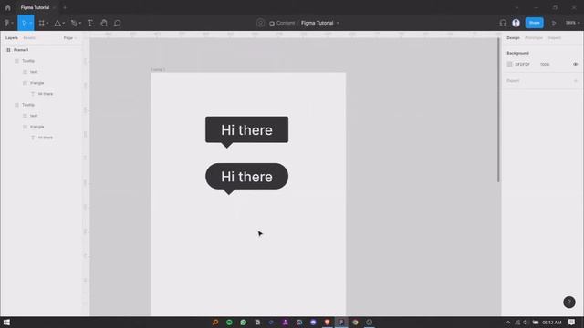The width and height of the screenshot is (584, 328).
Task: Add export setting with plus icon
Action: coord(576,81)
